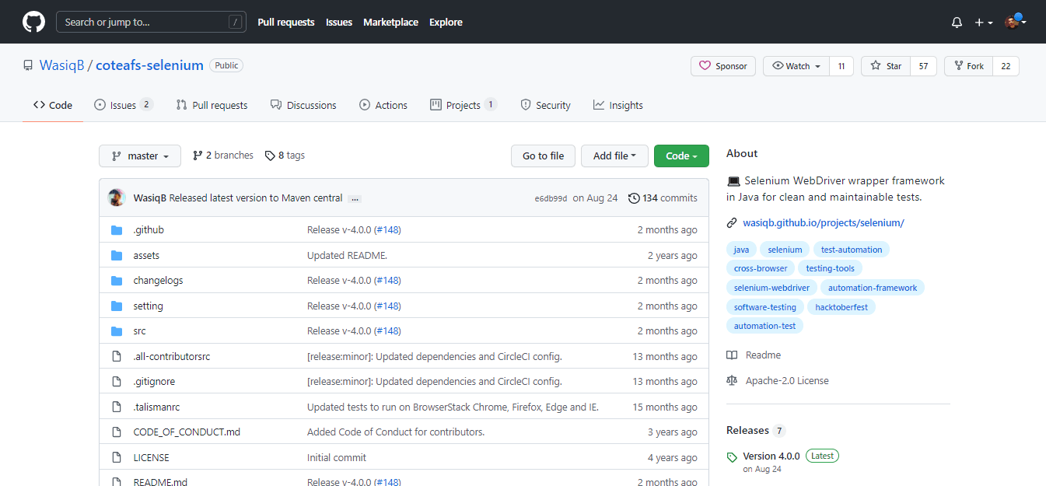Open the Watch notifications dropdown
This screenshot has height=486, width=1046.
click(796, 66)
